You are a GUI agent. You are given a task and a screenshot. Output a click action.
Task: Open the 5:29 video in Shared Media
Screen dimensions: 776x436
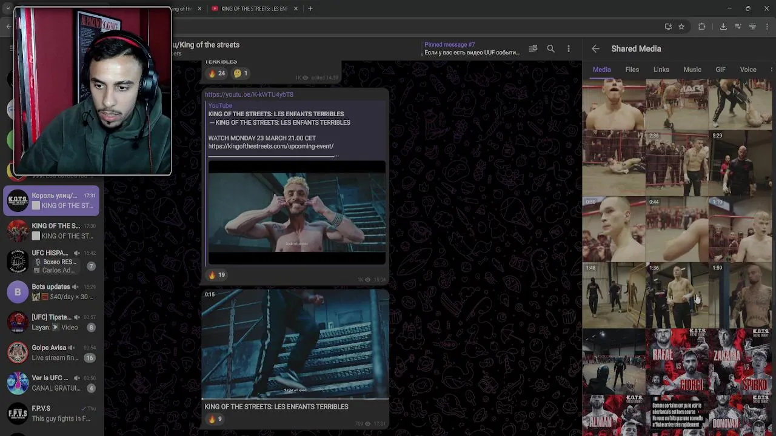point(741,162)
